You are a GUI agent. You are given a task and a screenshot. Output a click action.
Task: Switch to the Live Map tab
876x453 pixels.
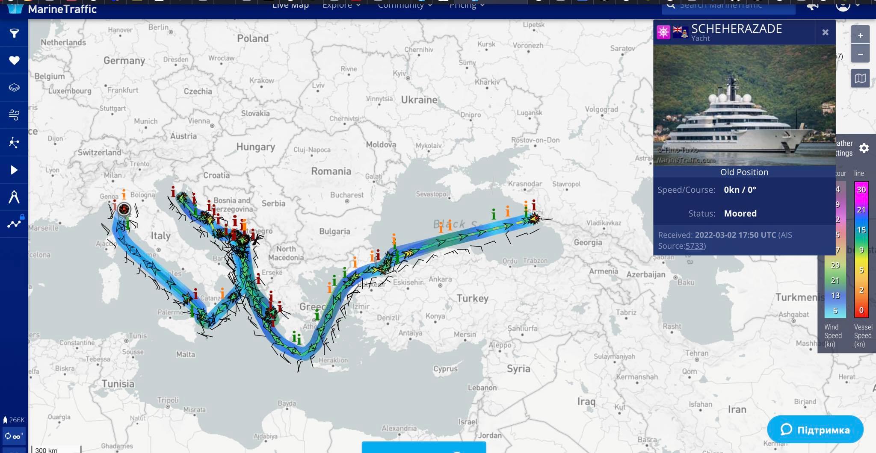tap(290, 6)
